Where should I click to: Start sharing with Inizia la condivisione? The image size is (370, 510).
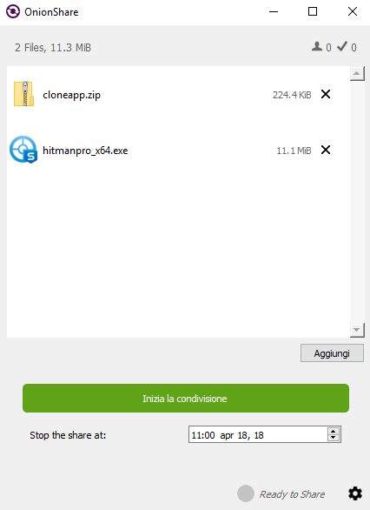pos(186,398)
